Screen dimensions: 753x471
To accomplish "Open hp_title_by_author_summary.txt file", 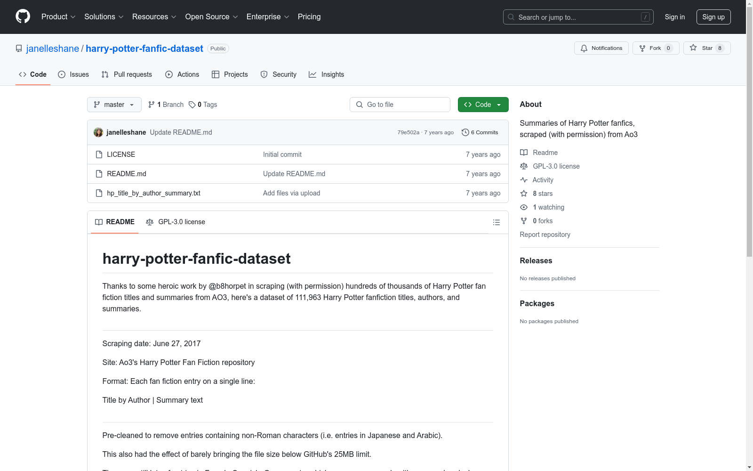I will [153, 193].
